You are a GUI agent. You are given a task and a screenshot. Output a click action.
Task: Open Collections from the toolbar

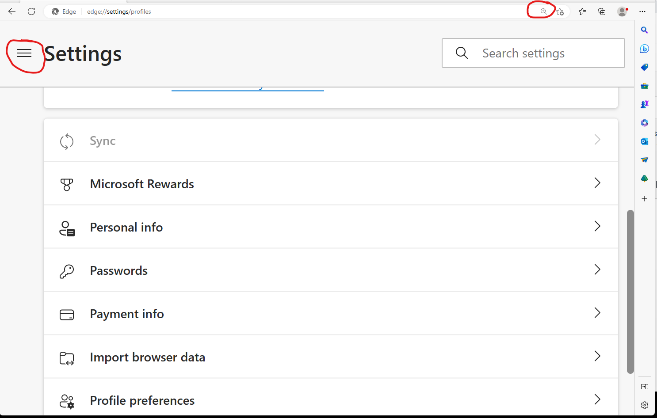coord(602,11)
